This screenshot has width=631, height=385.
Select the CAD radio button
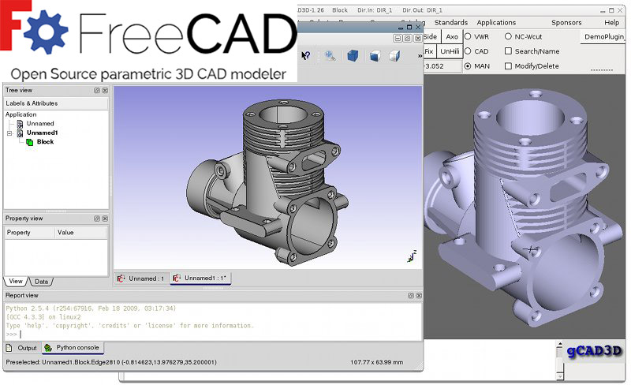pos(468,51)
